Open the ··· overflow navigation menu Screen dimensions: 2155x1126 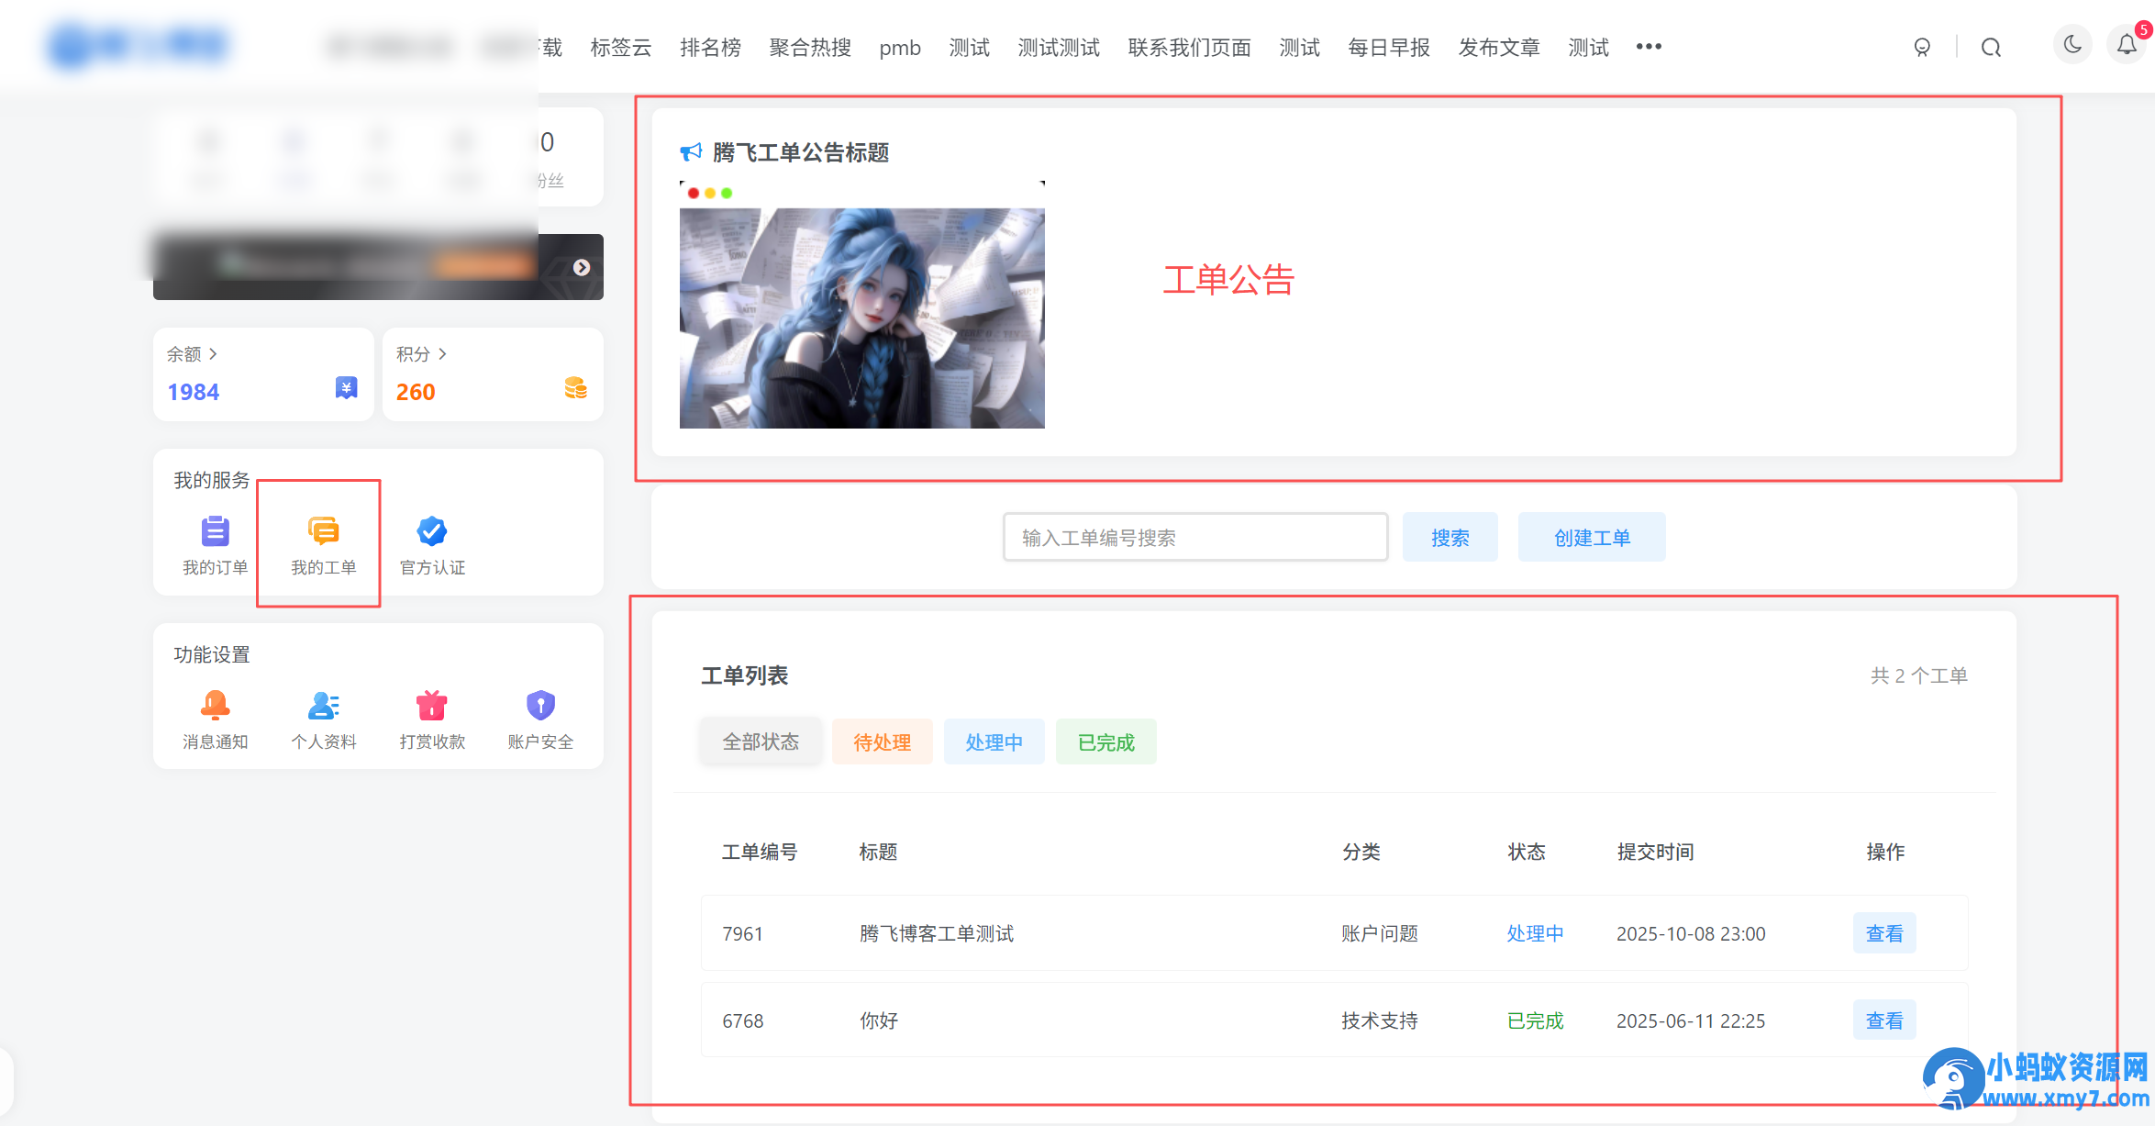(1648, 46)
